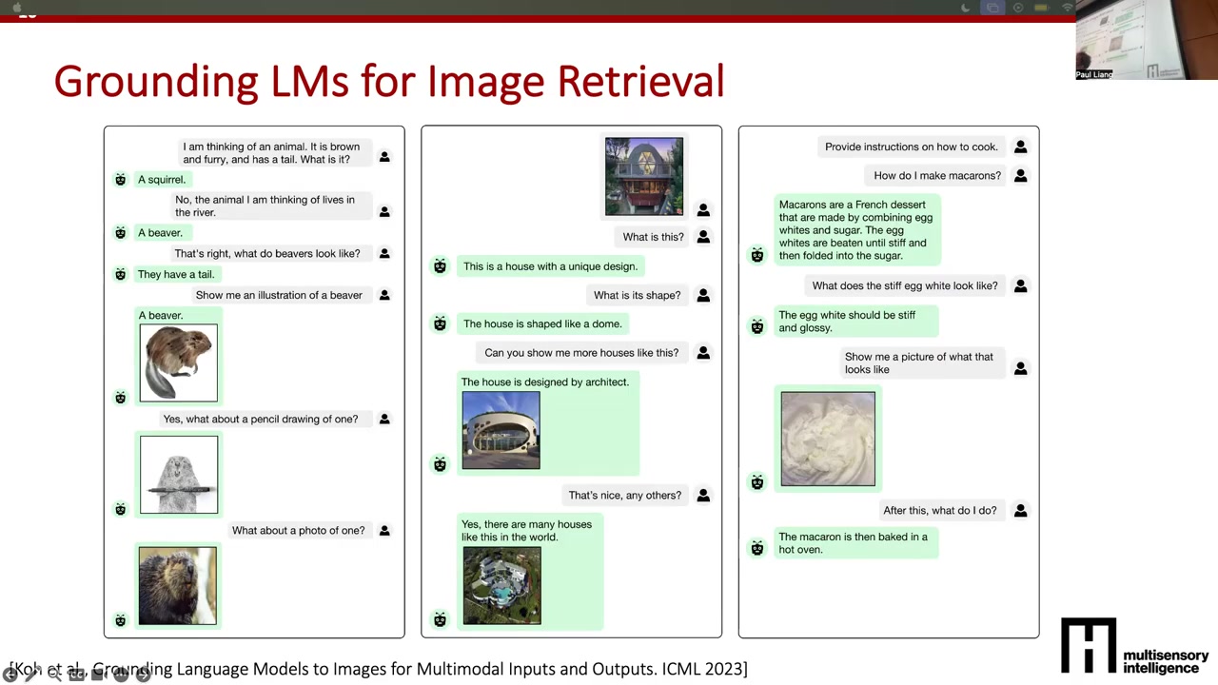Click the dome house photo at top

[644, 177]
